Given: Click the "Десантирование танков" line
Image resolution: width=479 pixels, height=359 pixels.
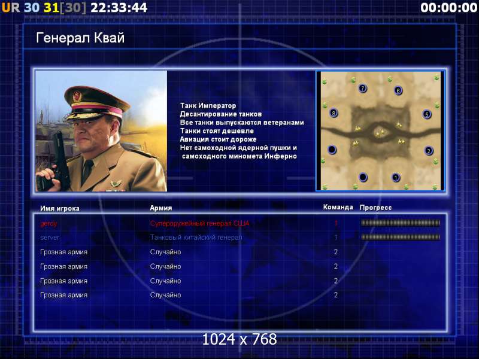Looking at the screenshot, I should coord(220,114).
